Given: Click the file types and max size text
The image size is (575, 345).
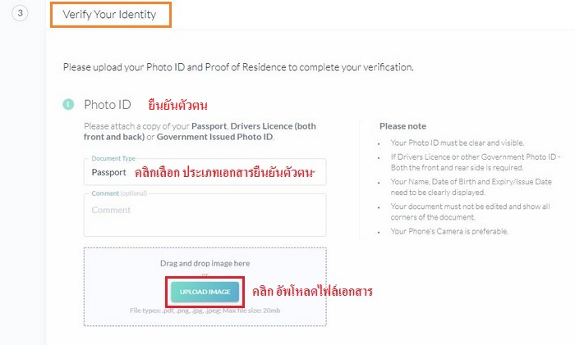Looking at the screenshot, I should [205, 311].
